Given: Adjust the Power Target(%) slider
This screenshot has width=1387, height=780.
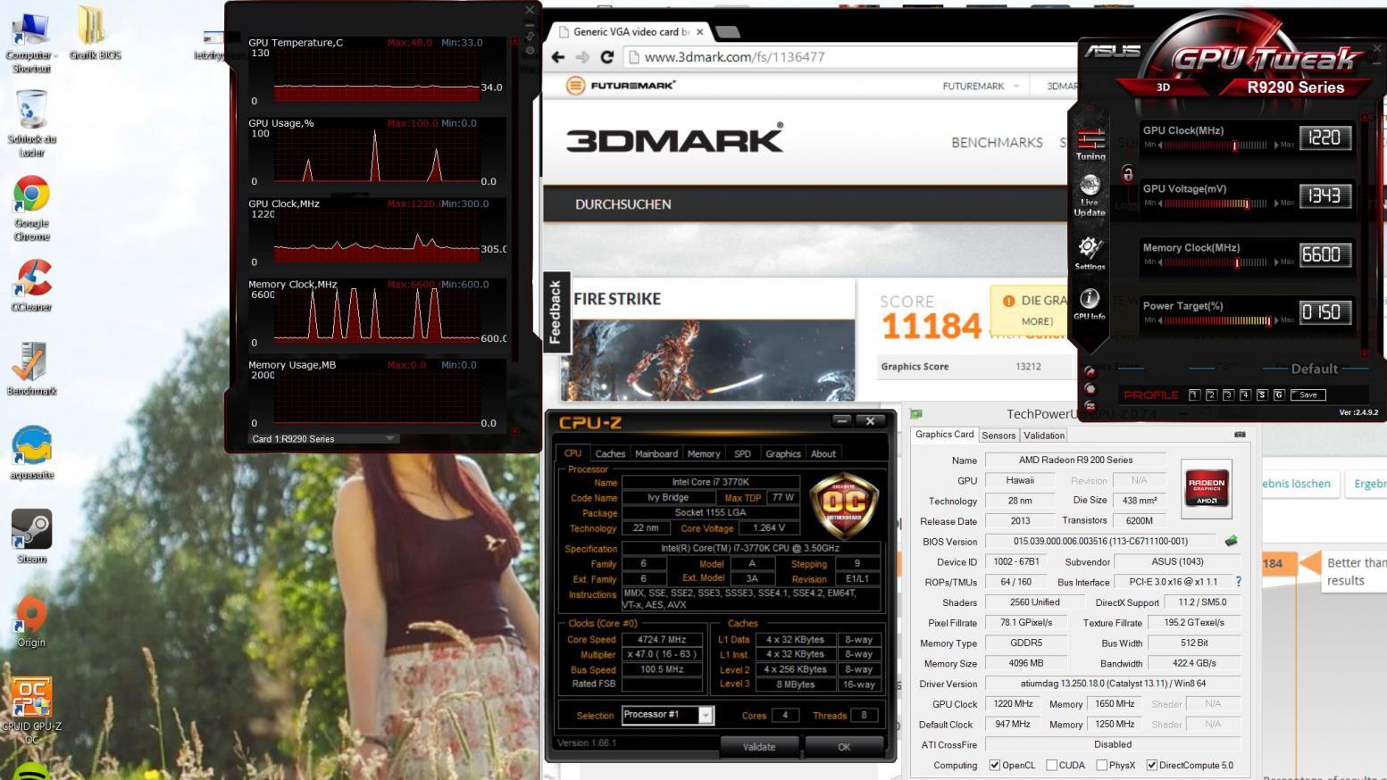Looking at the screenshot, I should click(1216, 320).
